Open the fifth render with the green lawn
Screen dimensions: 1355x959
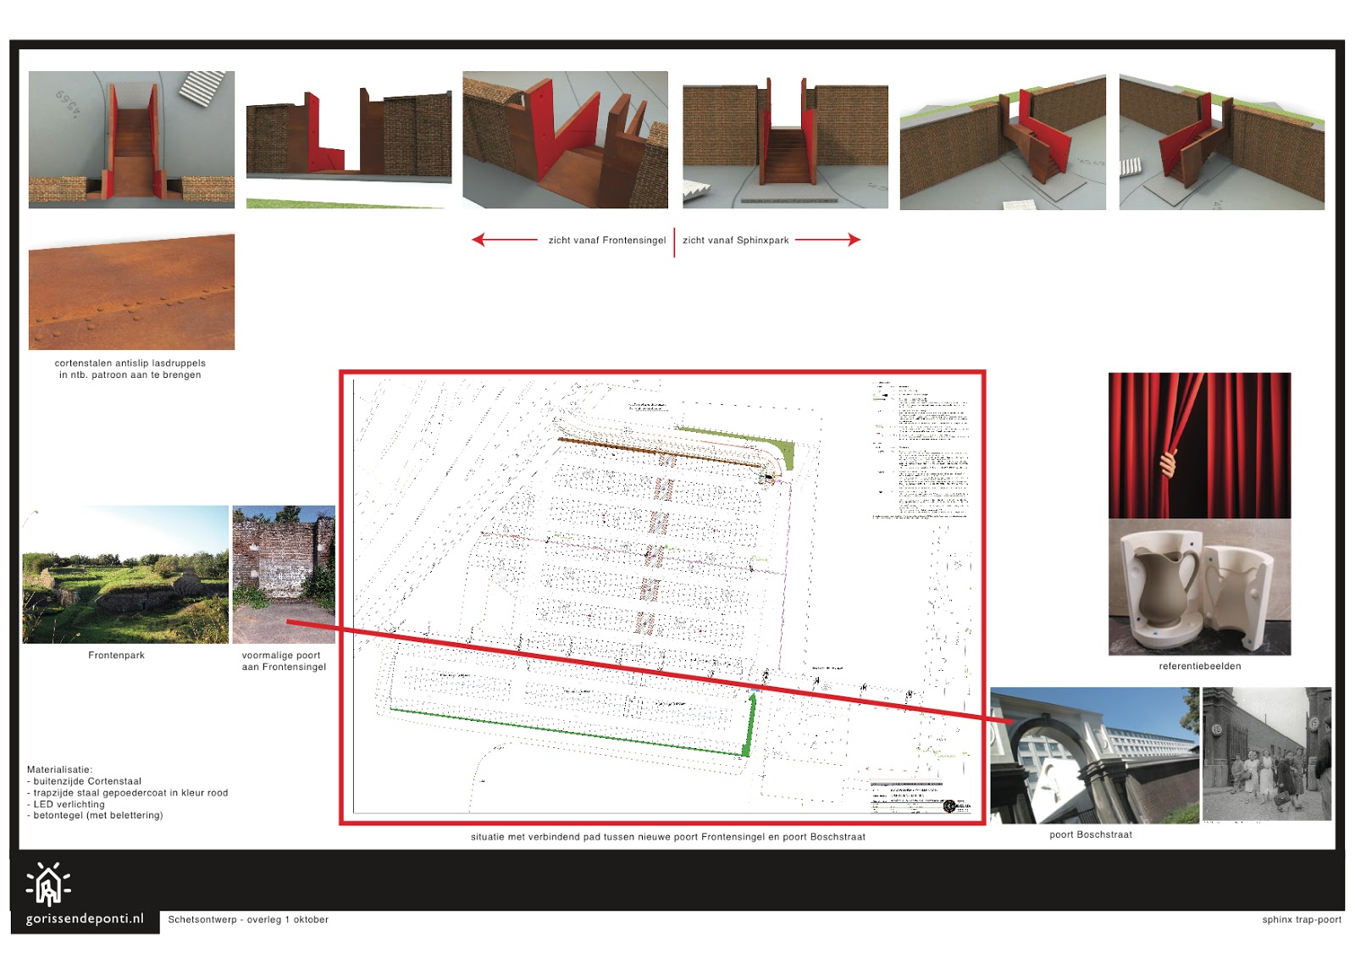tap(1003, 142)
